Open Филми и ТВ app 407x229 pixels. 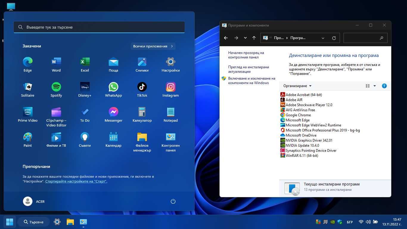(56, 140)
